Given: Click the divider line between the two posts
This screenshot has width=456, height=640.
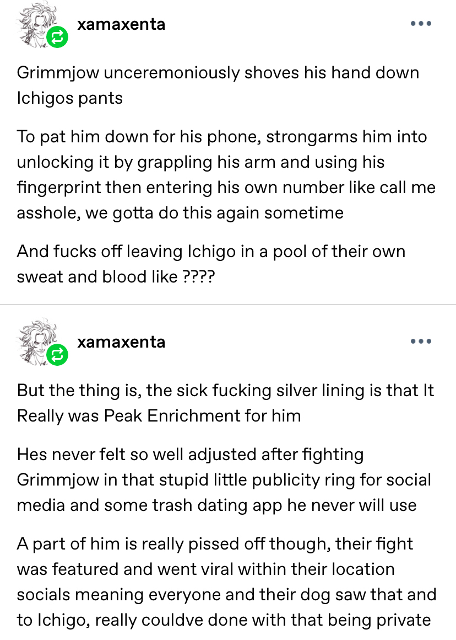Looking at the screenshot, I should click(228, 303).
